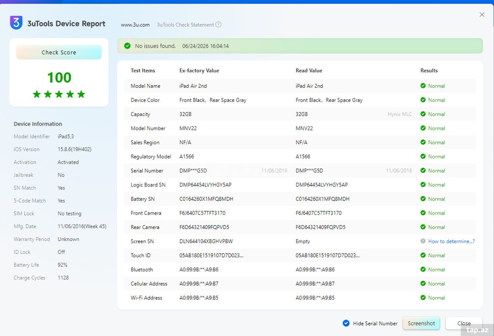The height and width of the screenshot is (336, 494).
Task: Click Bluetooth read value A0:99:9B:**:A9:B6
Action: point(315,270)
